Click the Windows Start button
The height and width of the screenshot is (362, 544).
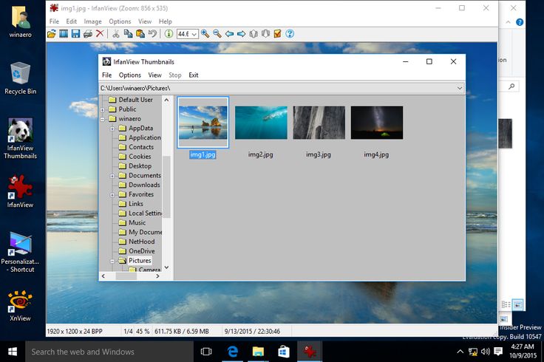pos(13,352)
